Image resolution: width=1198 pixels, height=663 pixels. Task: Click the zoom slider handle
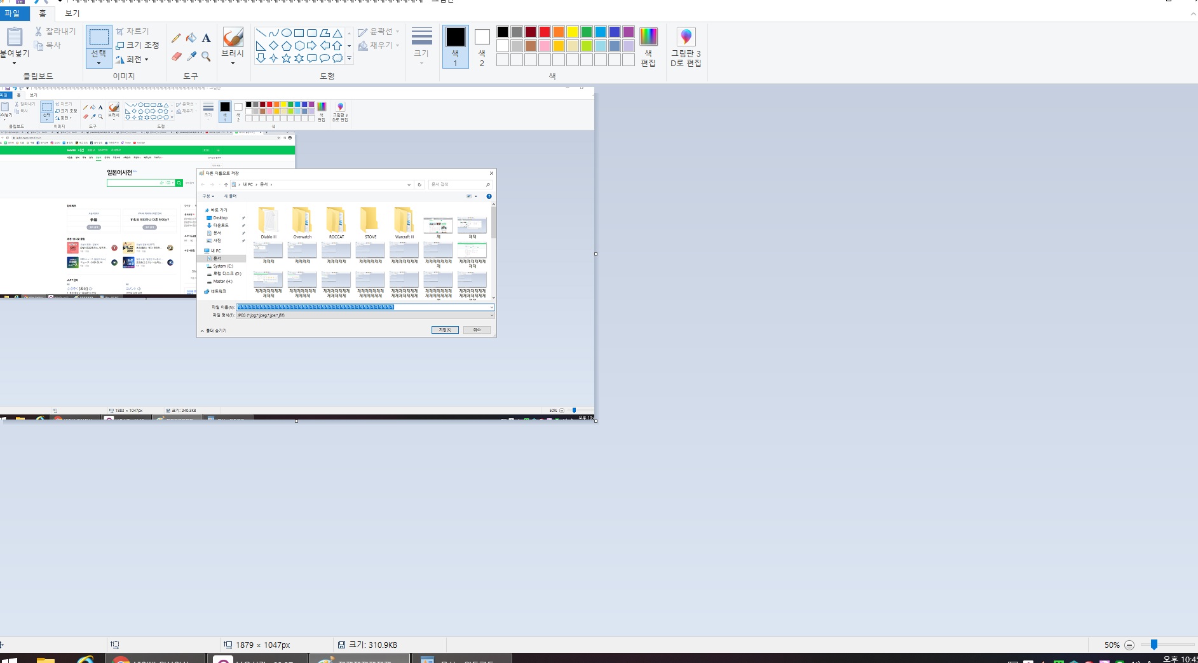coord(1154,645)
